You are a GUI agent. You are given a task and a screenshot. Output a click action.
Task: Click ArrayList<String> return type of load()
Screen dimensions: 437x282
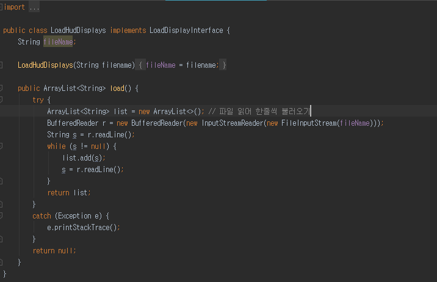tap(74, 89)
